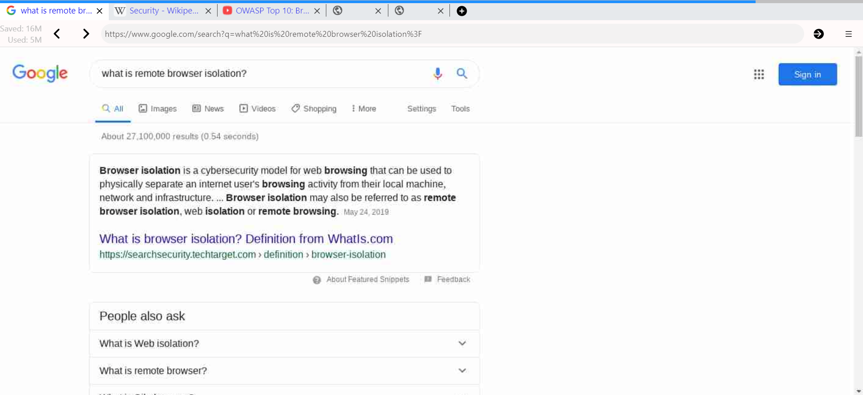Open the search Settings menu
This screenshot has width=863, height=395.
pos(422,109)
